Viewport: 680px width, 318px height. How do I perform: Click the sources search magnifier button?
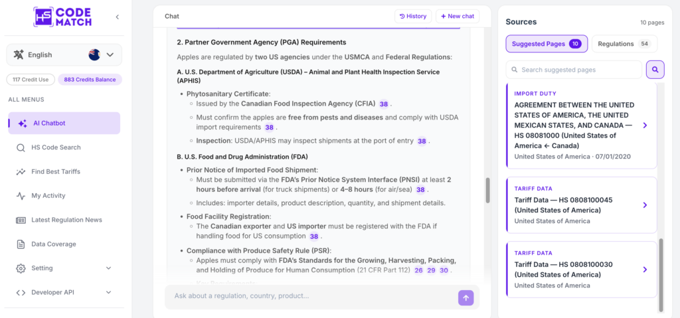pyautogui.click(x=655, y=70)
